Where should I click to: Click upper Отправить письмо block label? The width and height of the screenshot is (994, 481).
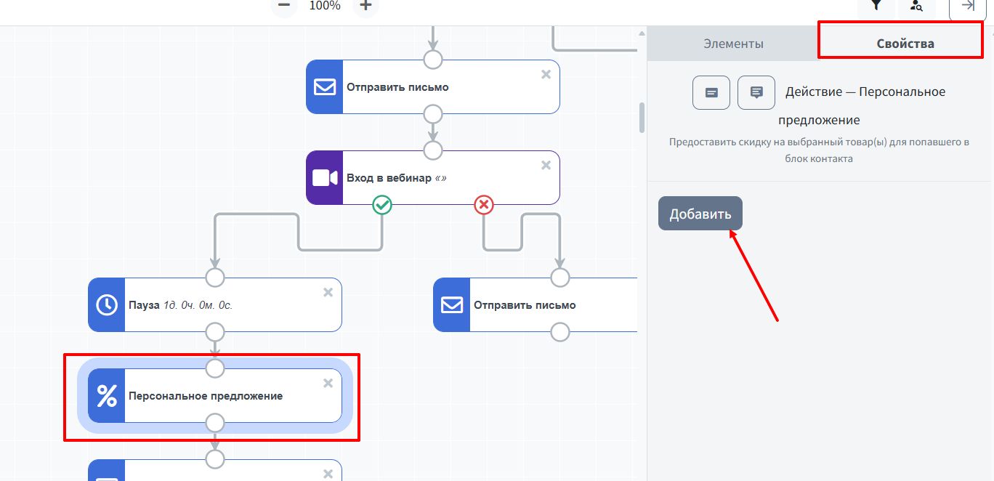coord(397,87)
